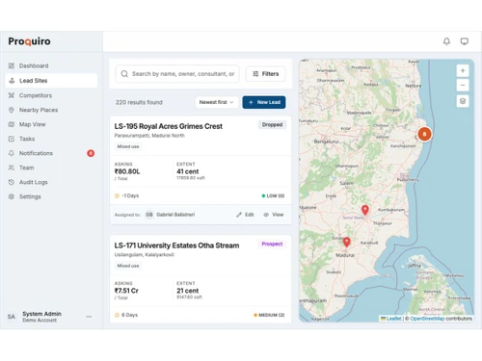
Task: Open the Tasks page
Action: click(27, 139)
